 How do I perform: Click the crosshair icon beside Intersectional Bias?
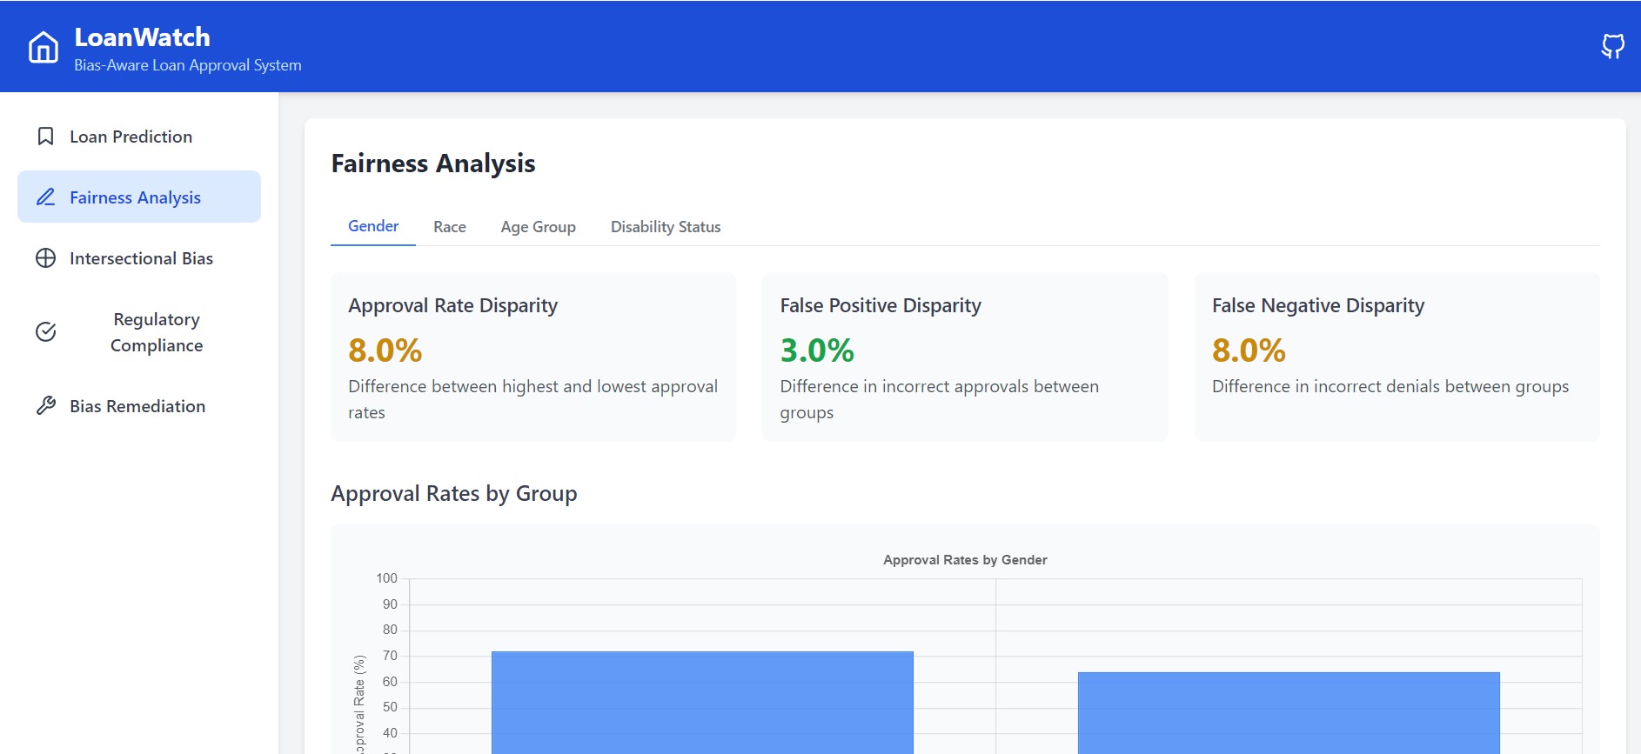[46, 258]
